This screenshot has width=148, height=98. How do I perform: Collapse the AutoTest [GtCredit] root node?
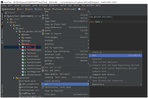(x=5, y=16)
